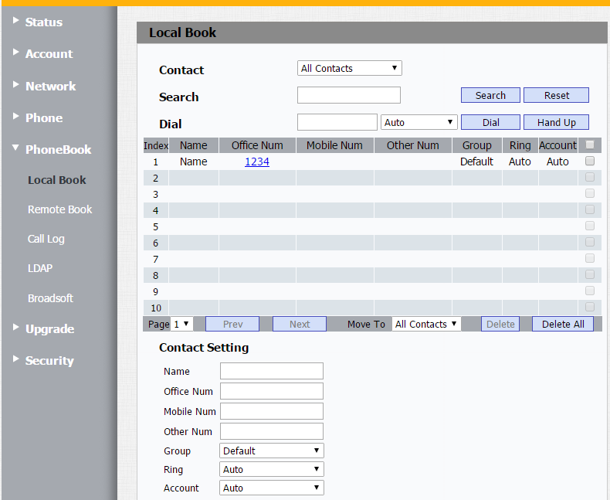Expand the Status menu arrow
Viewport: 610px width, 500px height.
click(15, 20)
